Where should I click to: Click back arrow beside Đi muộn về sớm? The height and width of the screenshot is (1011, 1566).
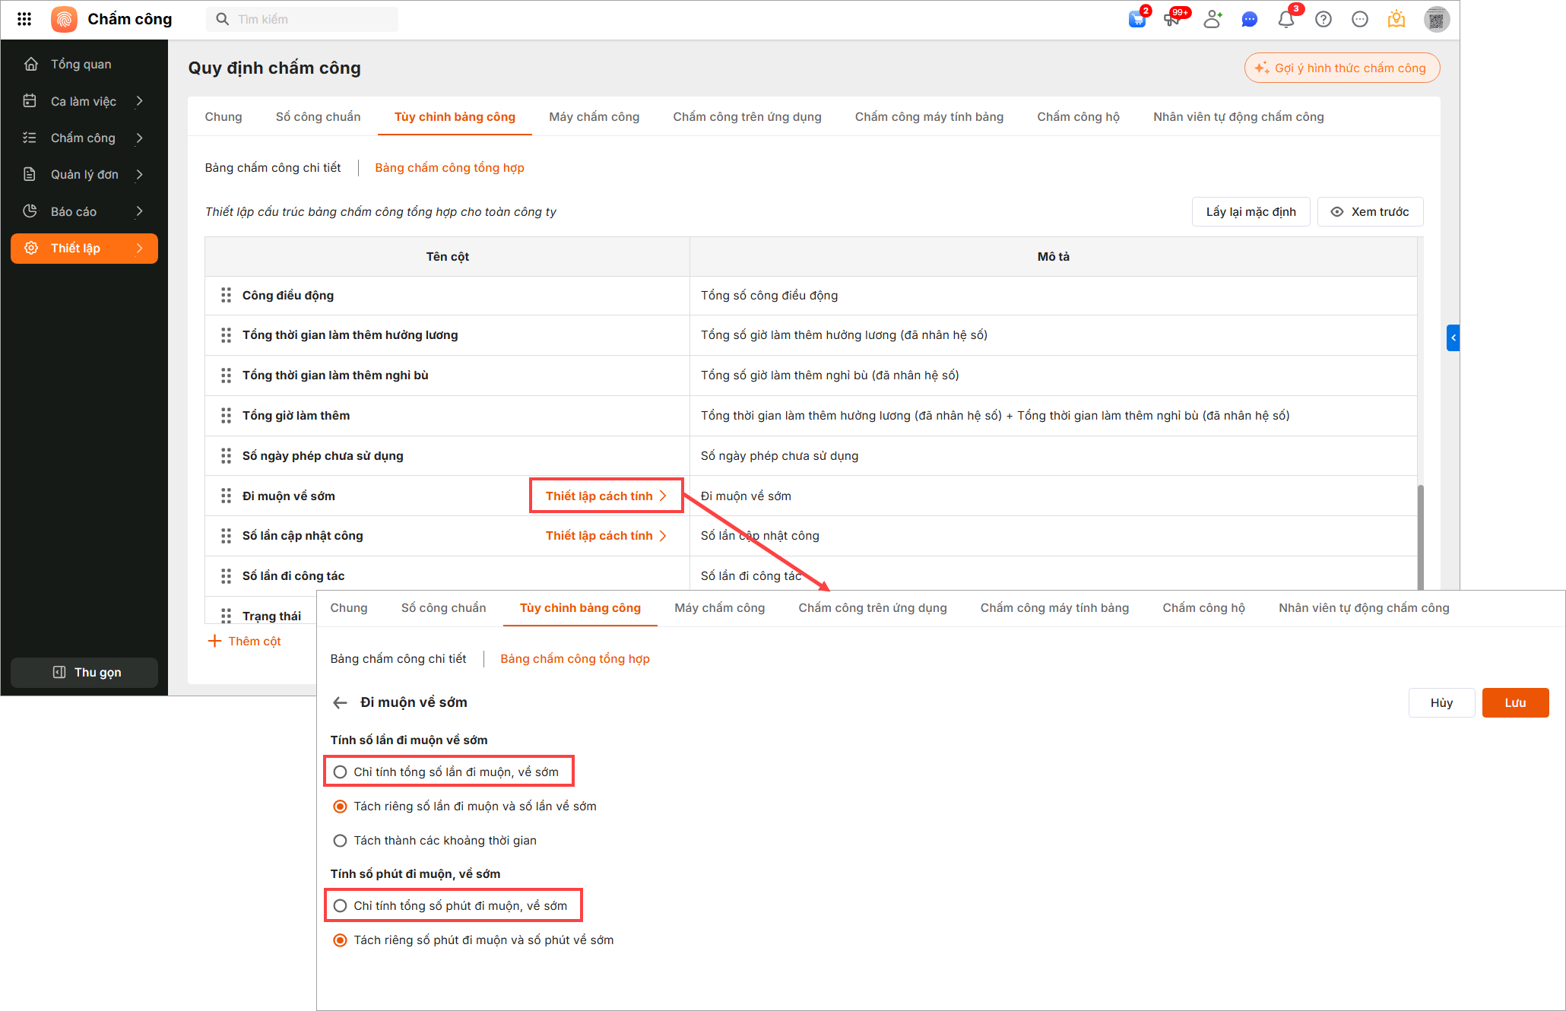point(340,703)
